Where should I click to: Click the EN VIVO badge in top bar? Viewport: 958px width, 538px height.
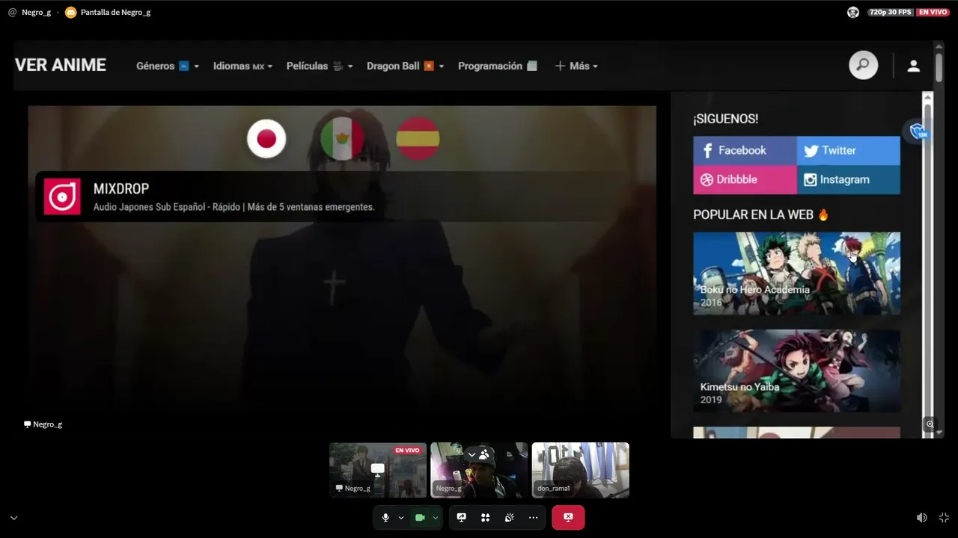click(933, 12)
